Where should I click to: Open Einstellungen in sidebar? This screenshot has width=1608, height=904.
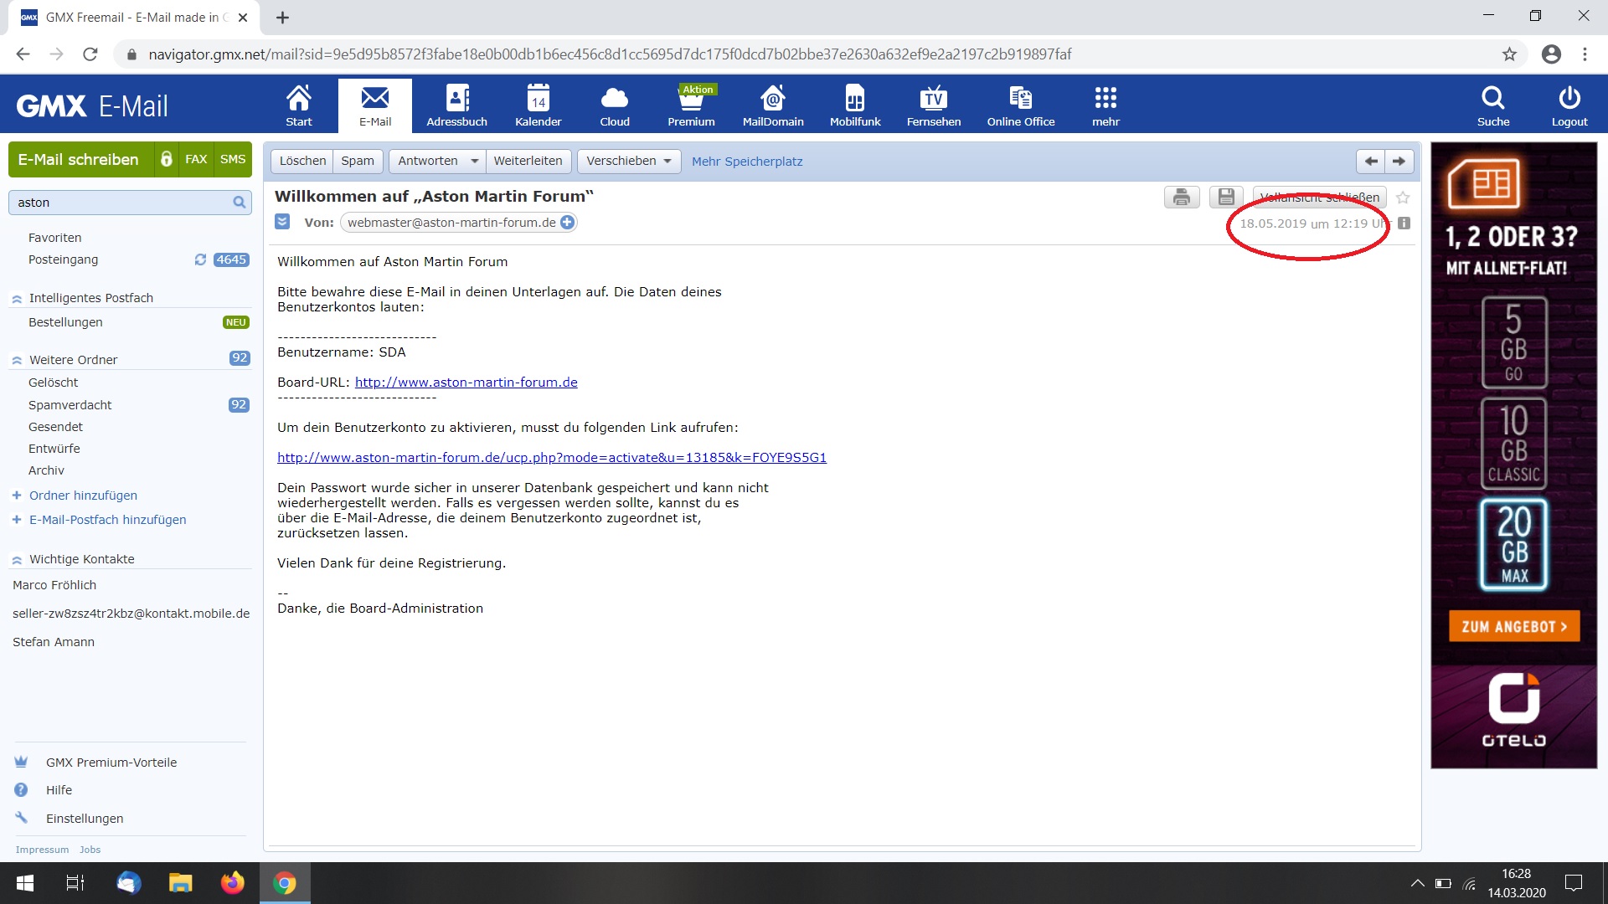tap(84, 819)
